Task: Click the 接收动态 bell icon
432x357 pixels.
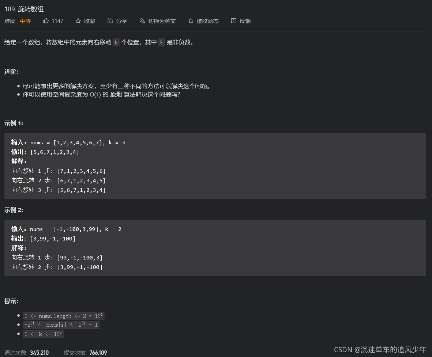Action: (191, 21)
